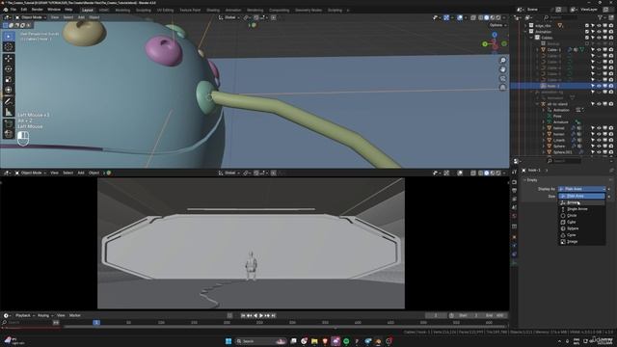617x347 pixels.
Task: Hide Hook-1 with its eye icon
Action: point(599,86)
